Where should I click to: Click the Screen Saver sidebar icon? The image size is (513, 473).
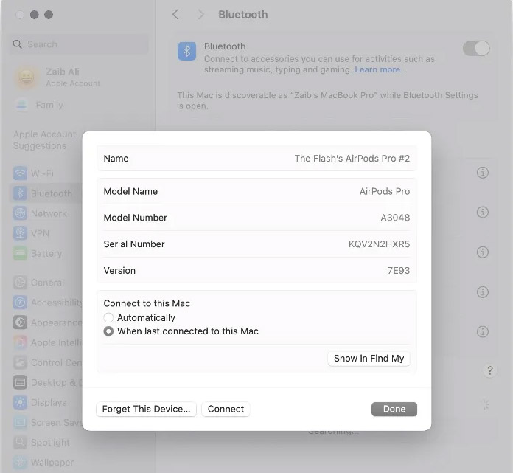click(20, 423)
